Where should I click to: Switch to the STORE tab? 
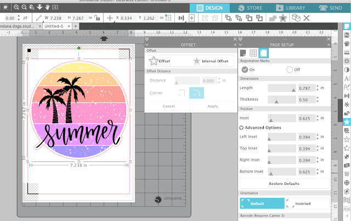pyautogui.click(x=250, y=8)
